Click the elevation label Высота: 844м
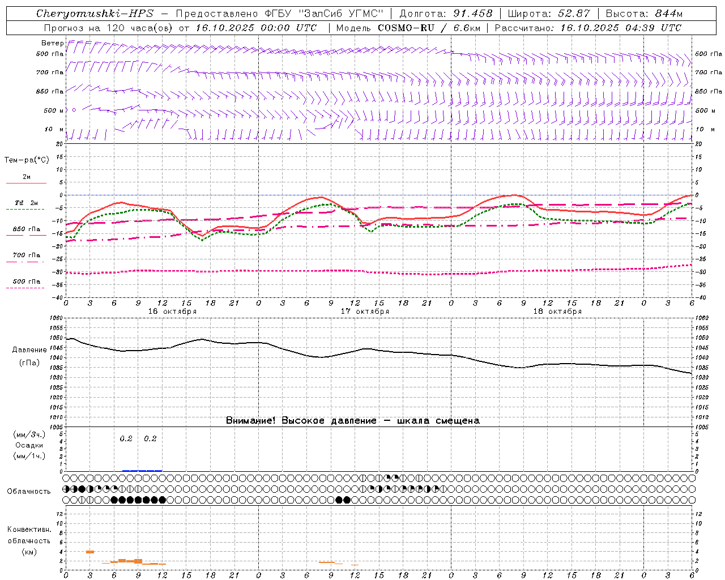 pyautogui.click(x=644, y=14)
